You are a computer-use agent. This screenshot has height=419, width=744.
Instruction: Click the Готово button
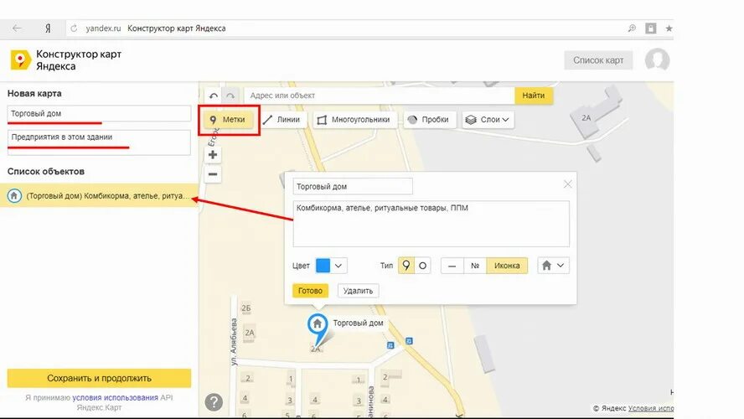[x=310, y=291]
